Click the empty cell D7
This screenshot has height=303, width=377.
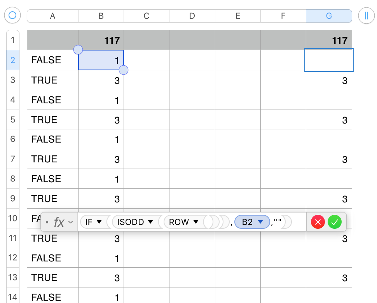tap(192, 159)
